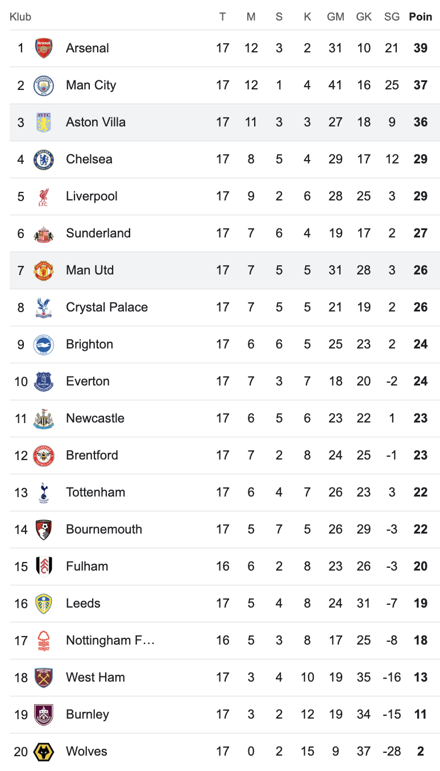This screenshot has height=771, width=440.
Task: Click the Arsenal club crest
Action: pos(44,48)
